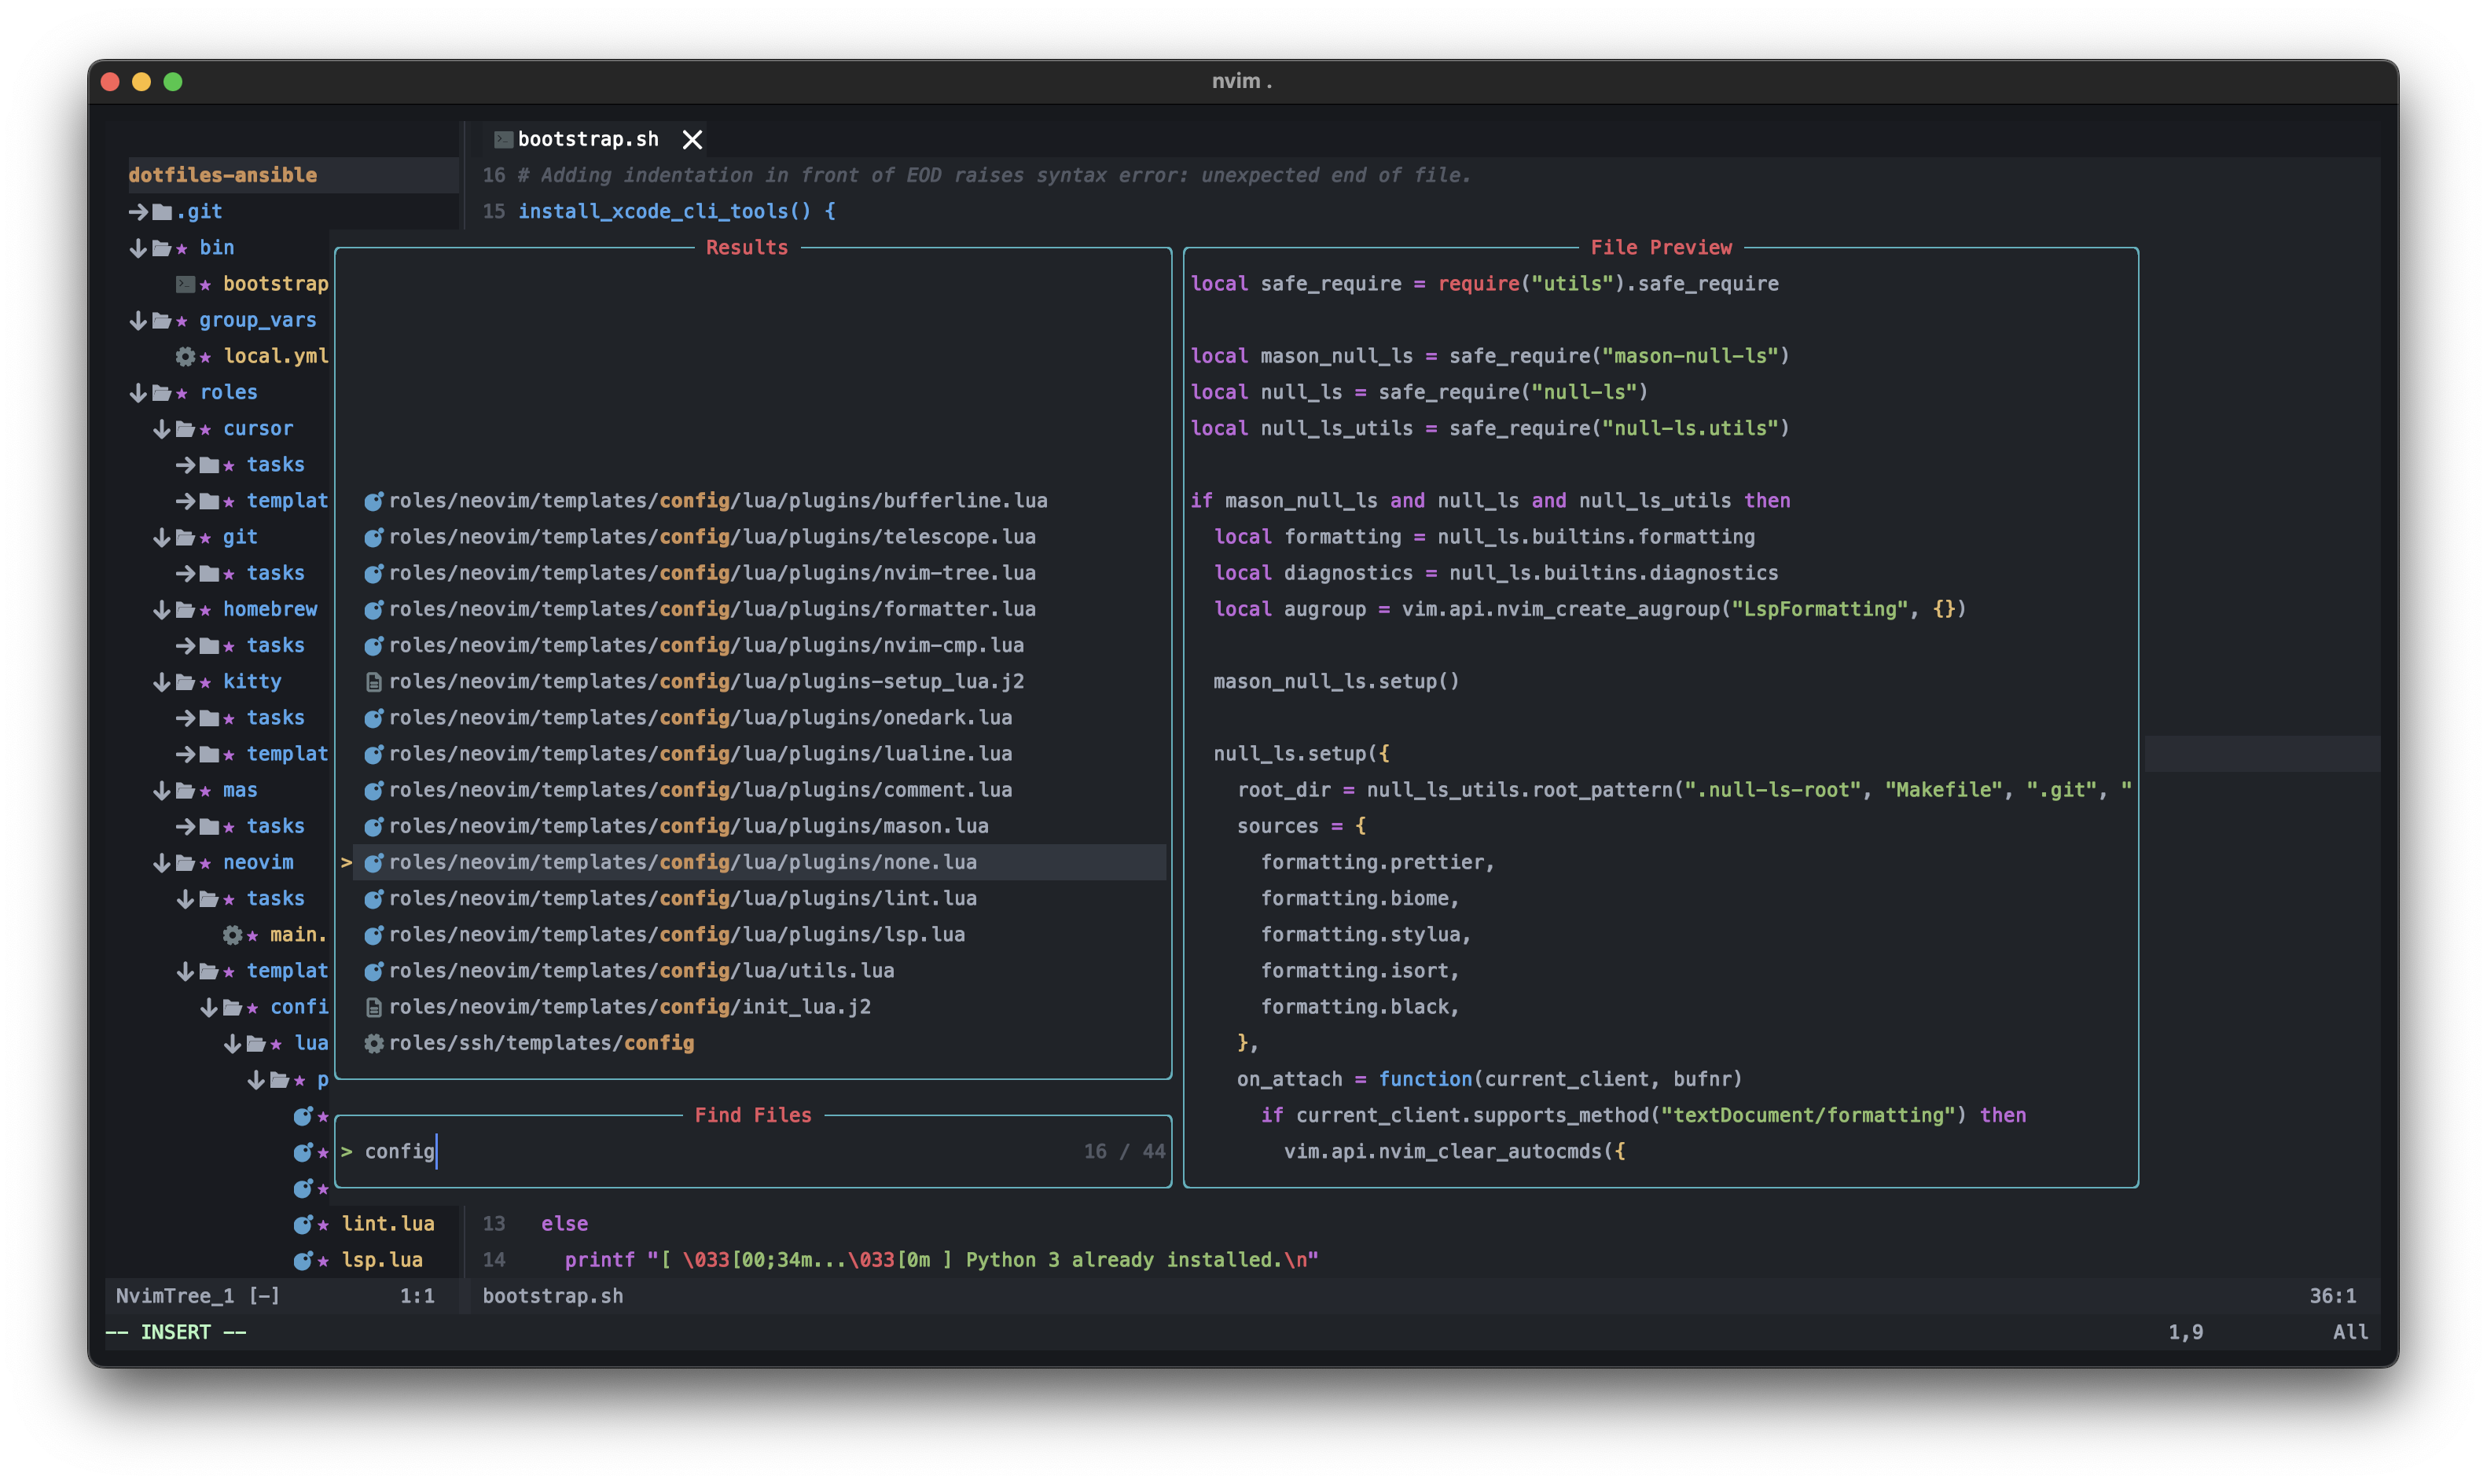Screen dimensions: 2487x1484
Task: Click Lua icon of comment.lua result
Action: pos(373,790)
